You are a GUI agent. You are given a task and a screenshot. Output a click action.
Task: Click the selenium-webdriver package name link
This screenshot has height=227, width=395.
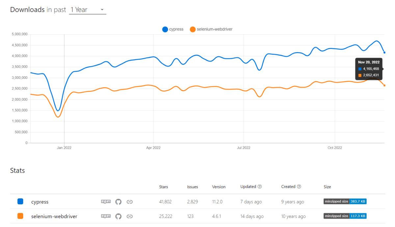coord(54,216)
